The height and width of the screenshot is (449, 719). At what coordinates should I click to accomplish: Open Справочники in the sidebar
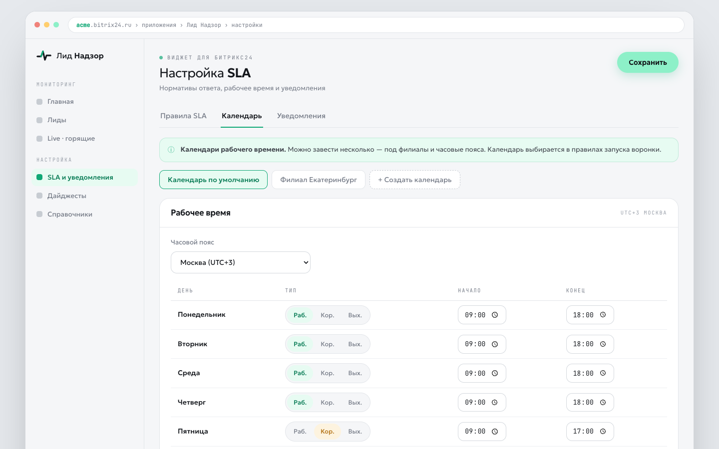[x=84, y=215]
